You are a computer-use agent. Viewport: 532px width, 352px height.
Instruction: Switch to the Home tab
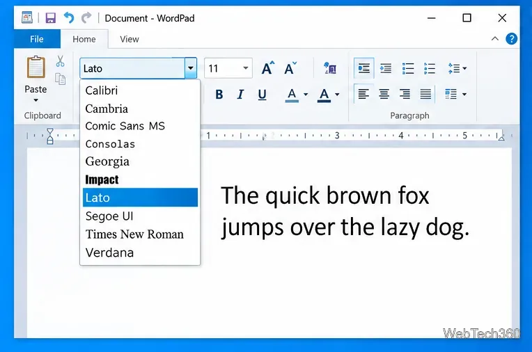(84, 39)
